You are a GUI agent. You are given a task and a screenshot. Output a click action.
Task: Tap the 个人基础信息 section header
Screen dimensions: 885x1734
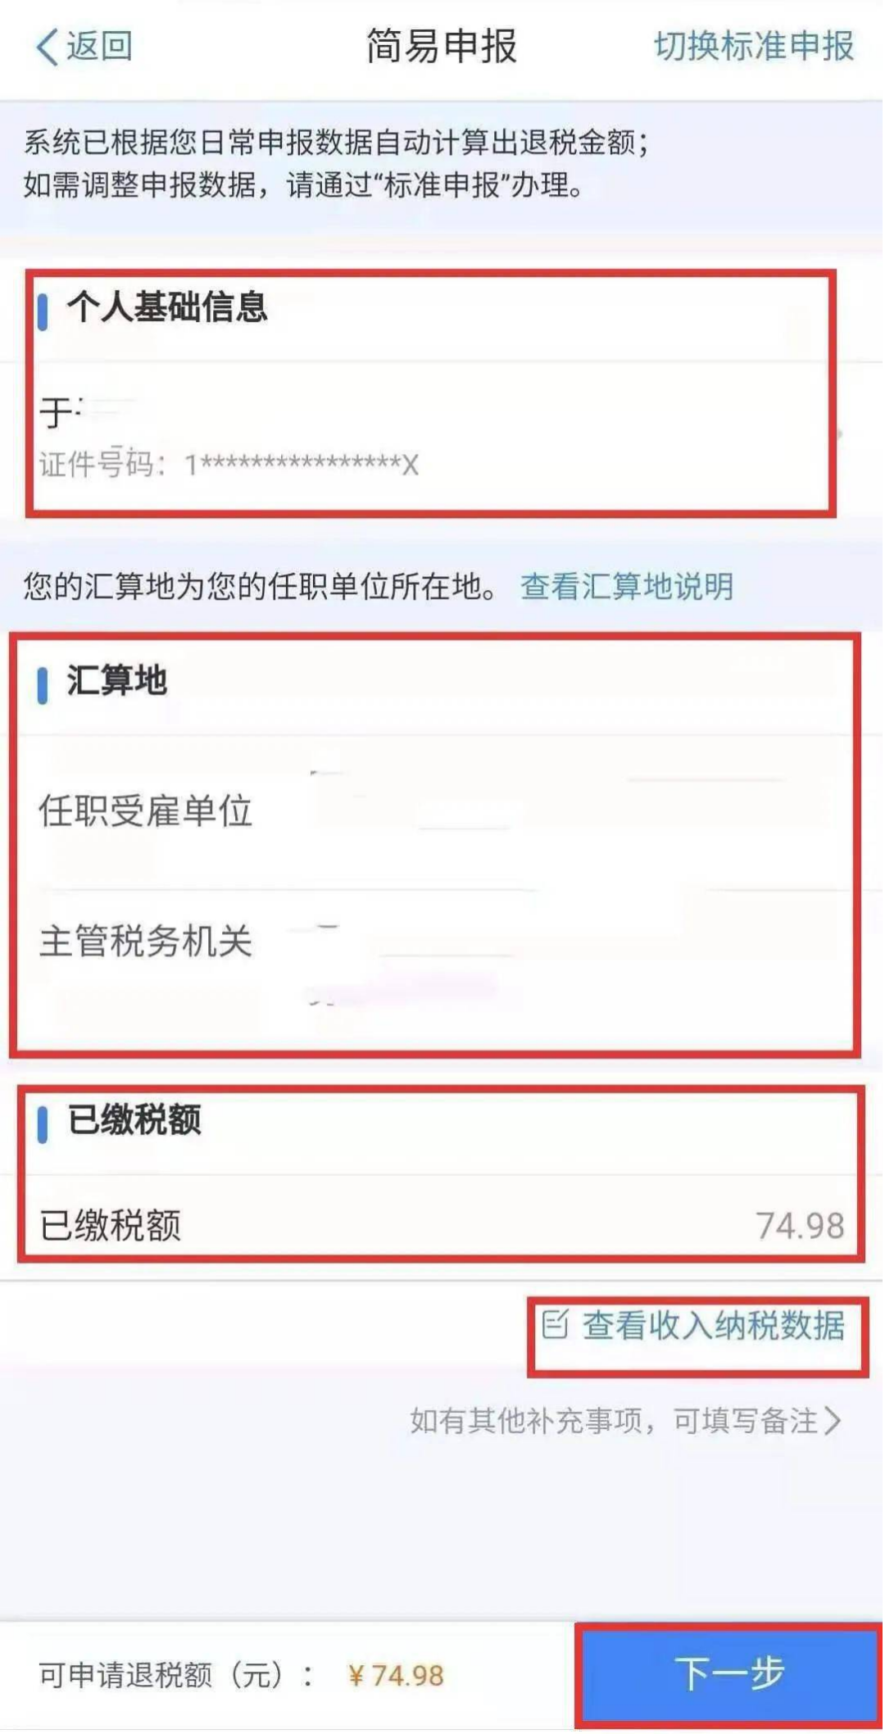pyautogui.click(x=167, y=307)
